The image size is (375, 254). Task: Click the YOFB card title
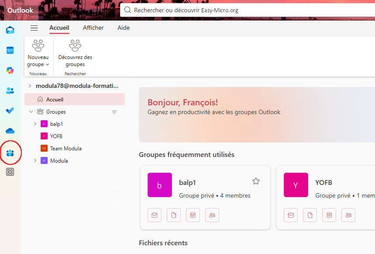(x=323, y=183)
